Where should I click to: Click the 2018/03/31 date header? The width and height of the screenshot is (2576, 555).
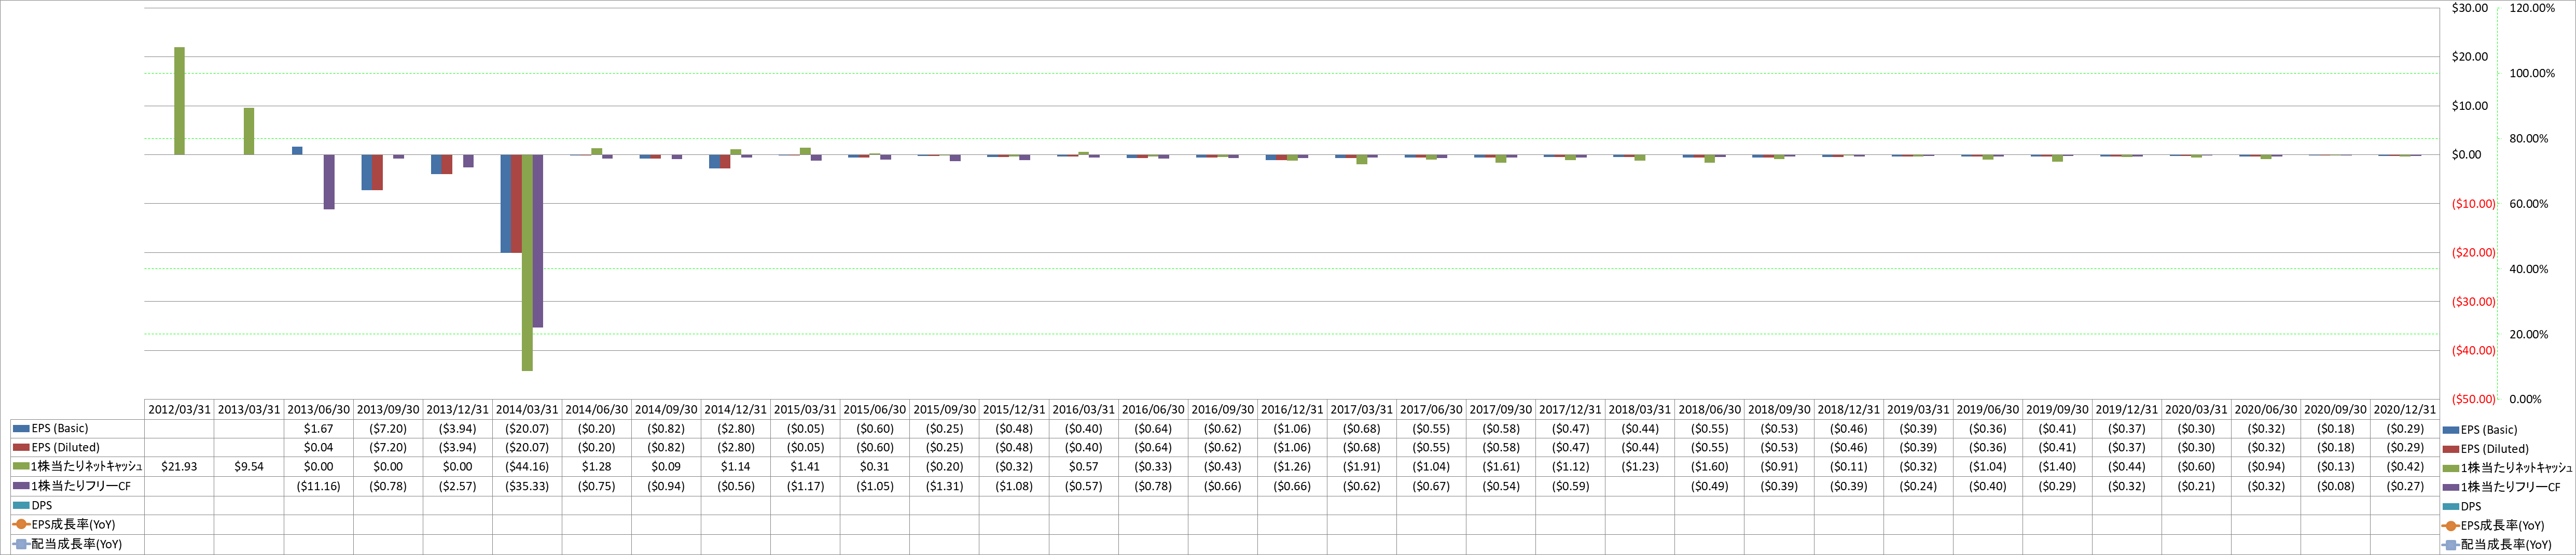click(1640, 409)
